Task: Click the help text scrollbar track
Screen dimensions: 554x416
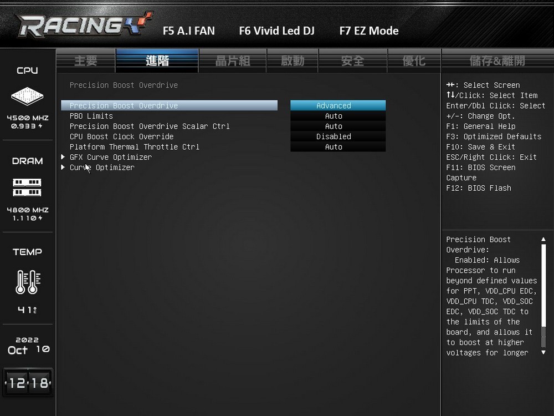Action: [543, 296]
